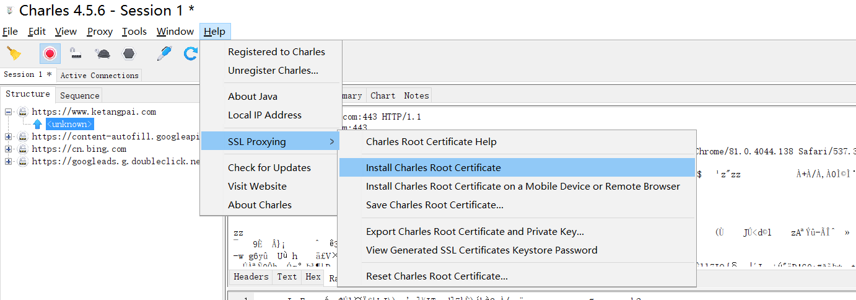Toggle SSL Proxying padlock icon in toolbar
The width and height of the screenshot is (856, 300).
(x=76, y=54)
